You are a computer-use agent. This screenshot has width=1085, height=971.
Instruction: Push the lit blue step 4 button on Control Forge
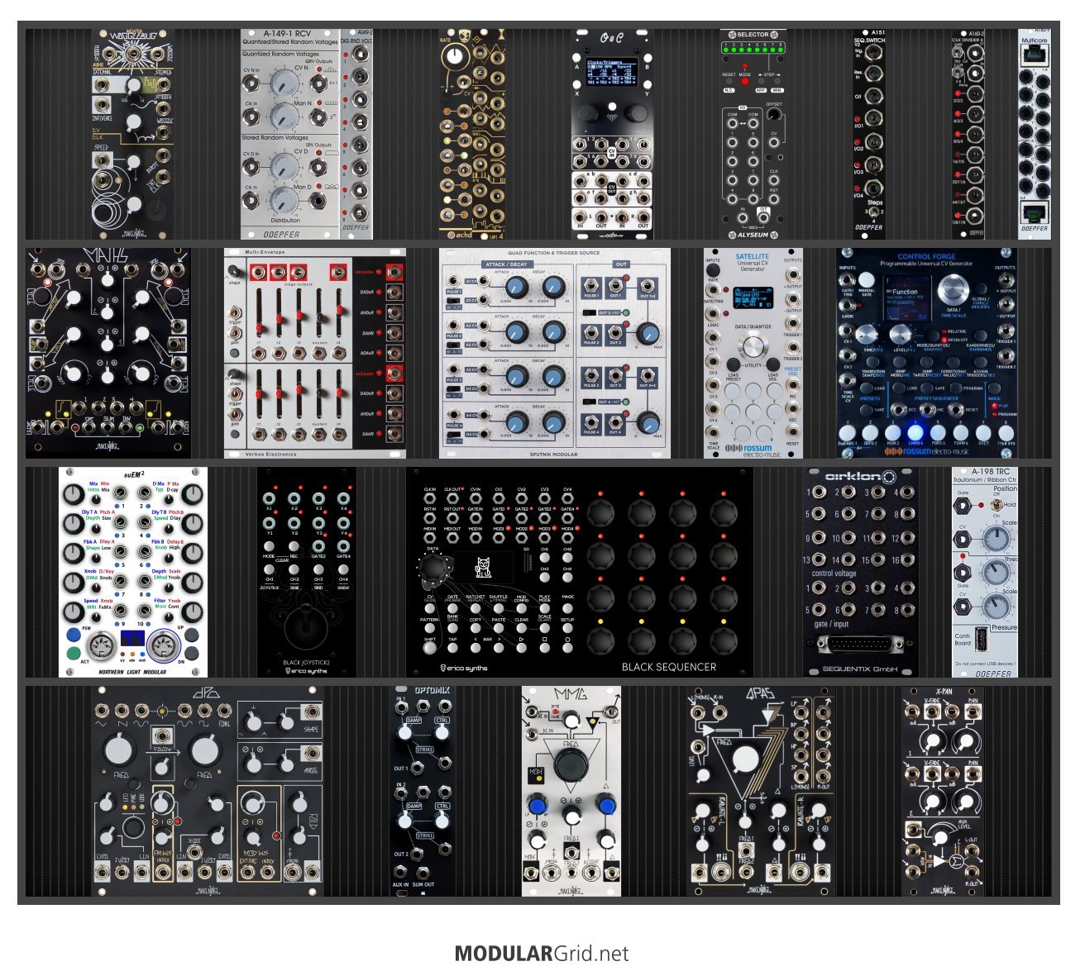tap(915, 432)
